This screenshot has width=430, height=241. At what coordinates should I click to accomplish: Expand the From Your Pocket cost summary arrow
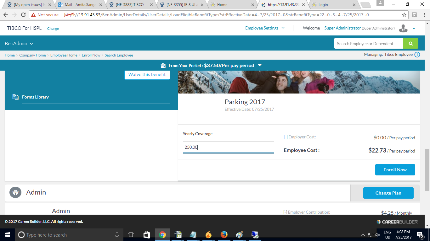coord(260,65)
